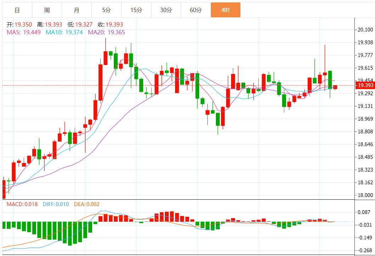
Task: Switch to the 周 weekly chart tab
Action: [47, 10]
